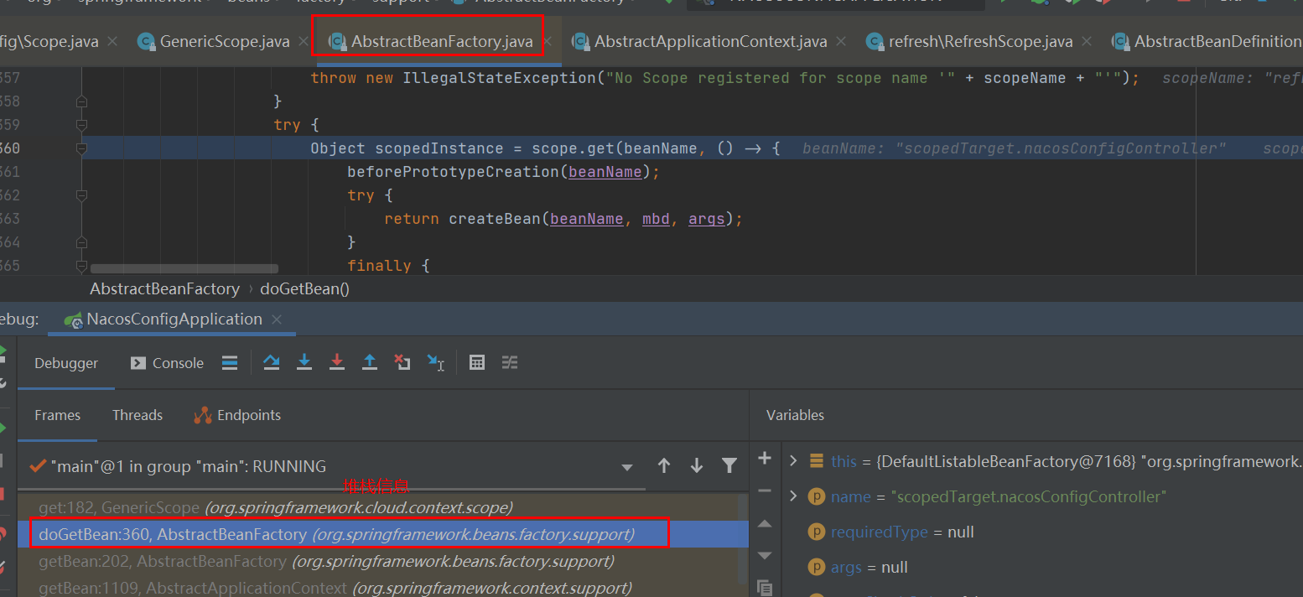Image resolution: width=1303 pixels, height=597 pixels.
Task: Click the Step Out icon
Action: (x=370, y=362)
